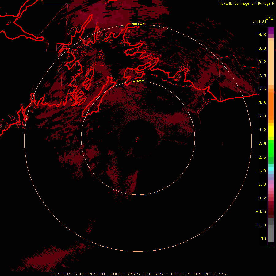This screenshot has width=276, height=276.
Task: Click the TH threshold label
Action: [263, 239]
